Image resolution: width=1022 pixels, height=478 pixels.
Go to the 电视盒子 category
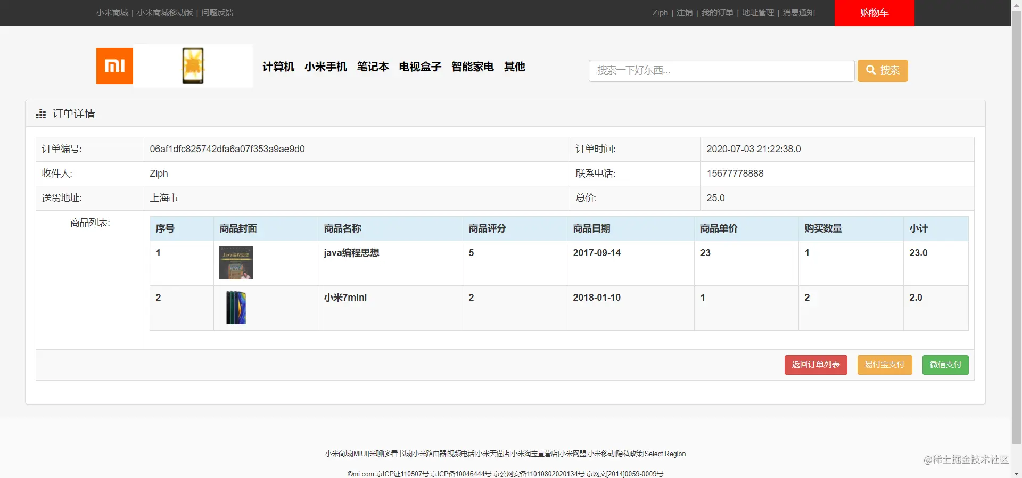point(420,67)
